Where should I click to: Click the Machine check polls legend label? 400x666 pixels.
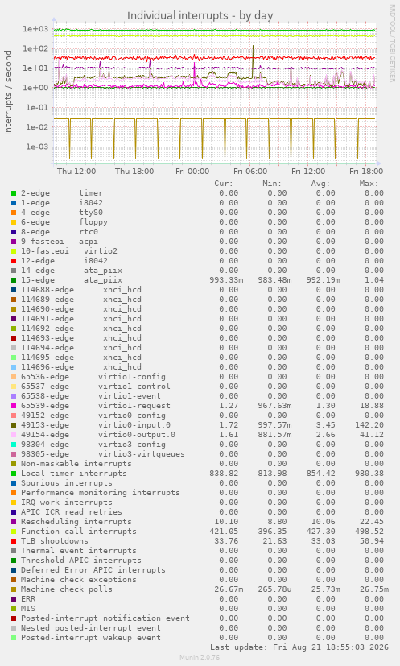pyautogui.click(x=67, y=589)
